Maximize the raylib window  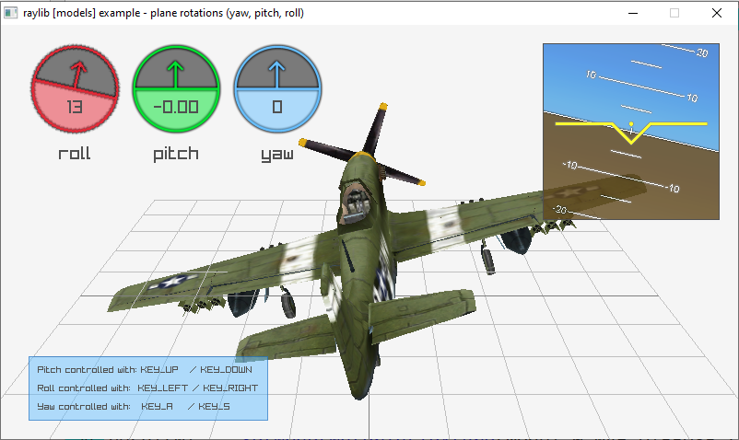674,13
